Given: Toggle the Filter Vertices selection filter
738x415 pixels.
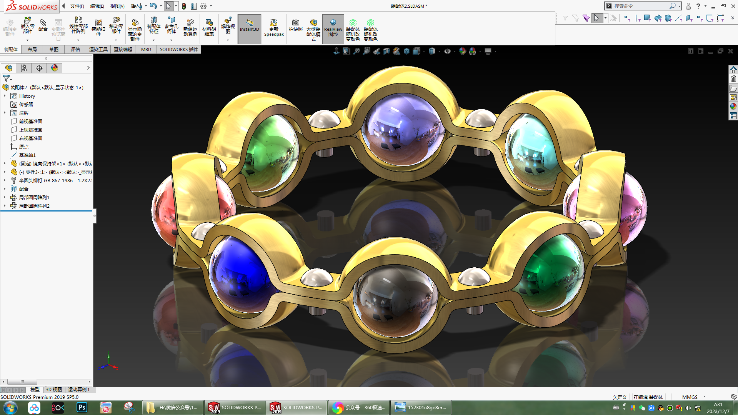Looking at the screenshot, I should click(x=627, y=18).
